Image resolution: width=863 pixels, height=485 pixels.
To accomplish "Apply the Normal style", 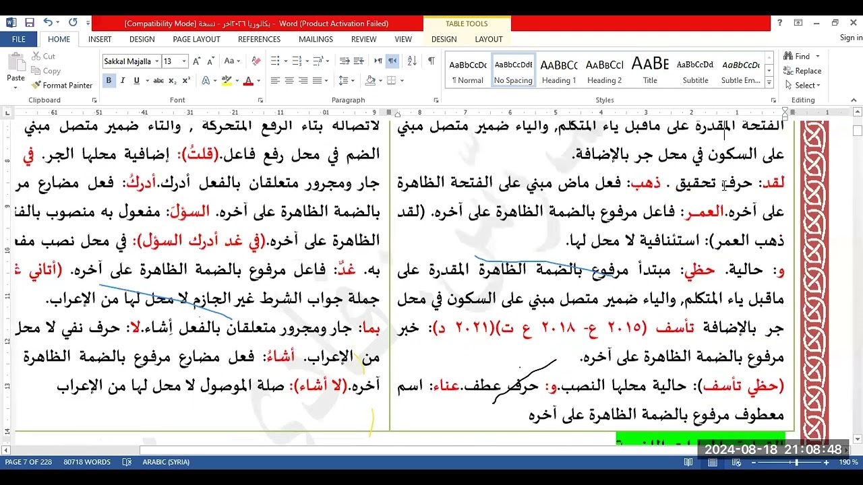I will [x=468, y=71].
